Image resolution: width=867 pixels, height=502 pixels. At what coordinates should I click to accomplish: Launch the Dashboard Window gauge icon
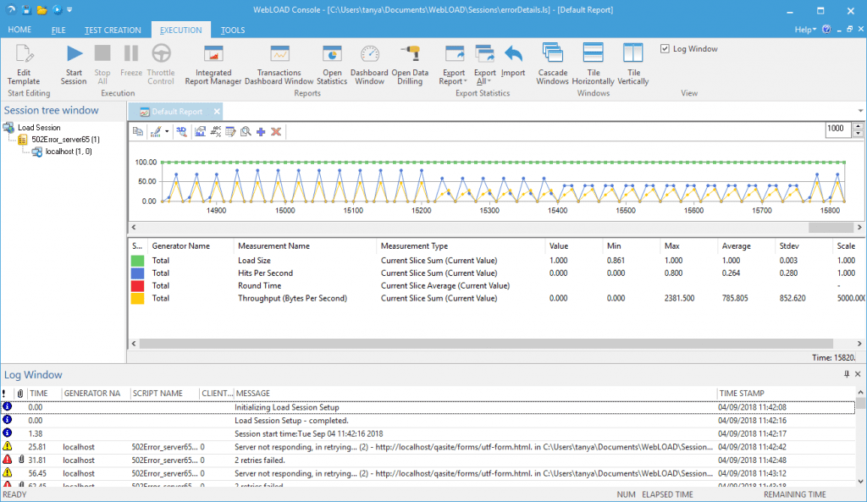pyautogui.click(x=369, y=54)
